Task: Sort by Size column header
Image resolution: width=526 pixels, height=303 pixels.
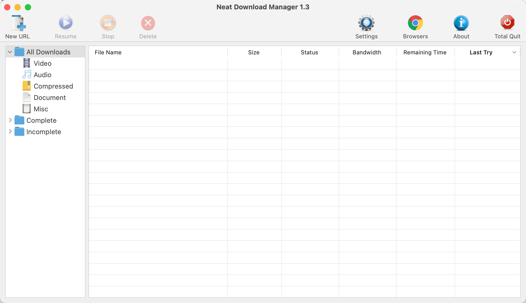Action: click(253, 52)
